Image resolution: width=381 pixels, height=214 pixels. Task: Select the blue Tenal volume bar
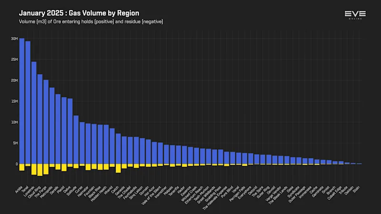click(x=28, y=102)
